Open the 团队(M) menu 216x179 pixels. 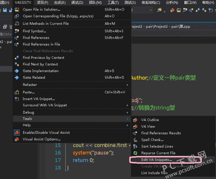[x=95, y=2]
